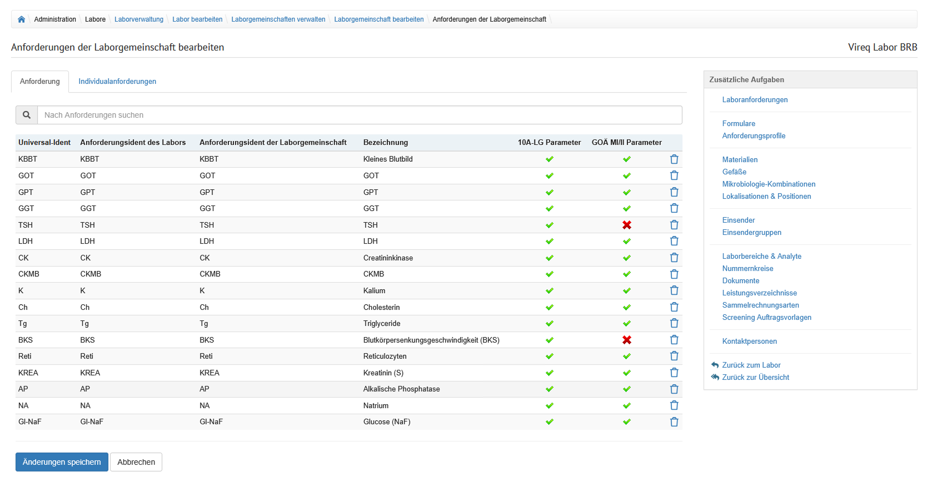Toggle the red GOÄ cross for BKS
927x477 pixels.
click(x=626, y=340)
